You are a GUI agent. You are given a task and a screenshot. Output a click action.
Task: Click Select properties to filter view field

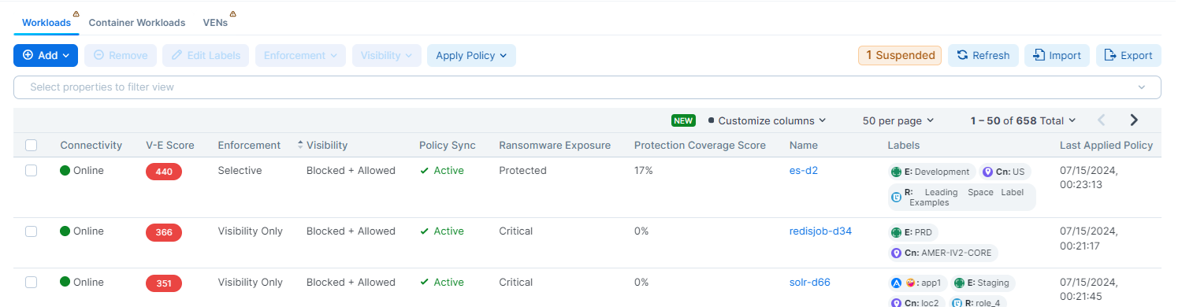pyautogui.click(x=587, y=87)
